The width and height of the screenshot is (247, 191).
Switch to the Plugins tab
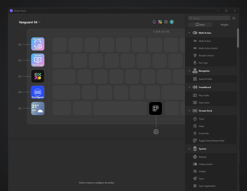click(224, 25)
